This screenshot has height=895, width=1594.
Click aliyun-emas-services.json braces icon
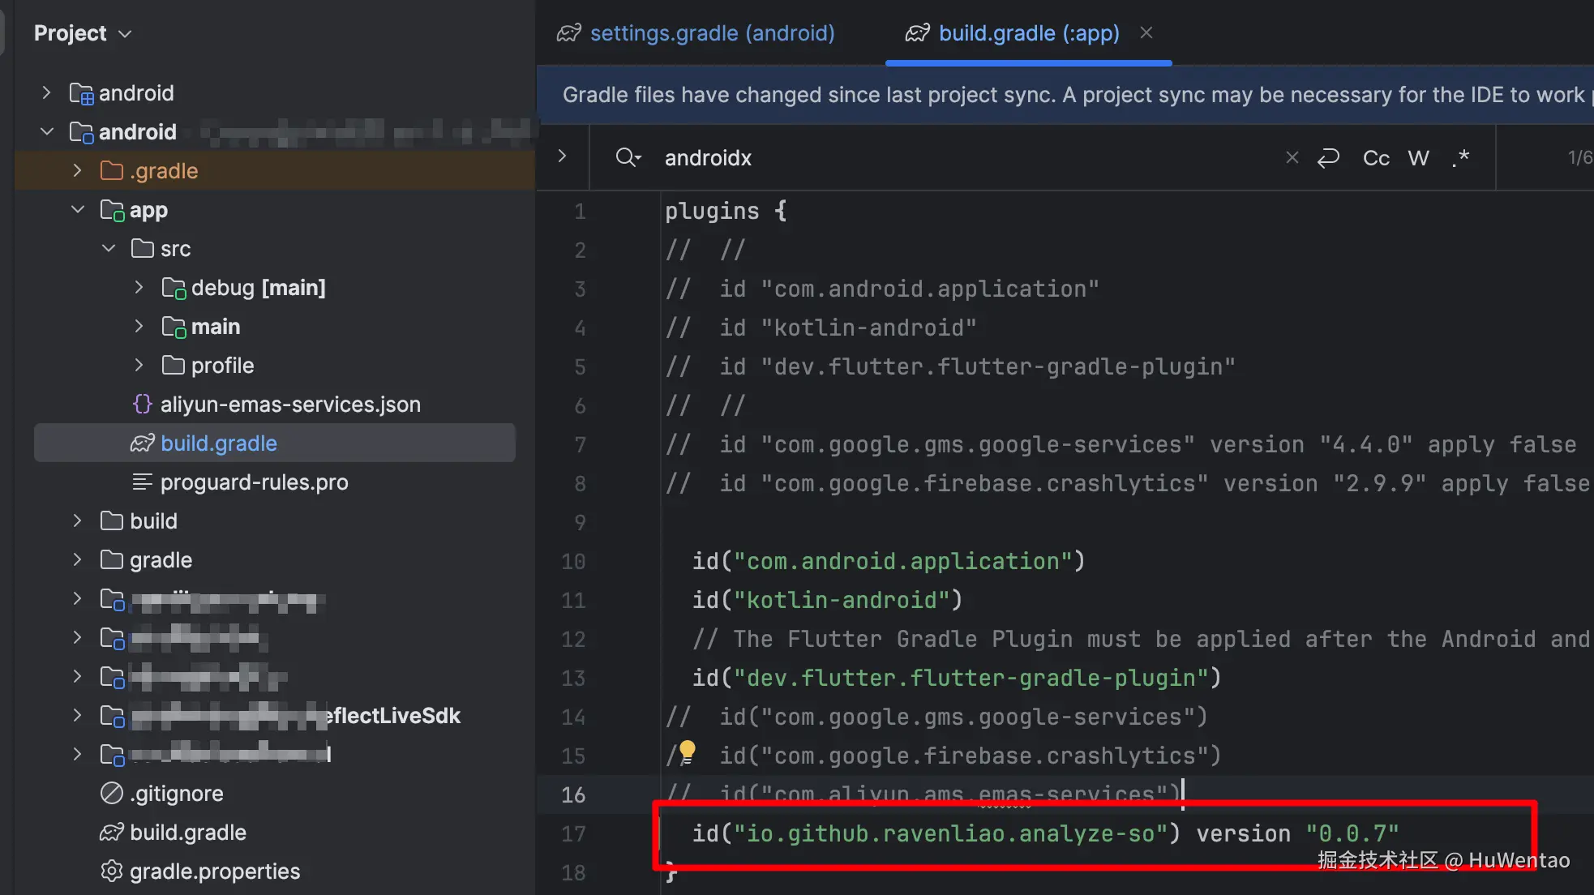pyautogui.click(x=142, y=404)
